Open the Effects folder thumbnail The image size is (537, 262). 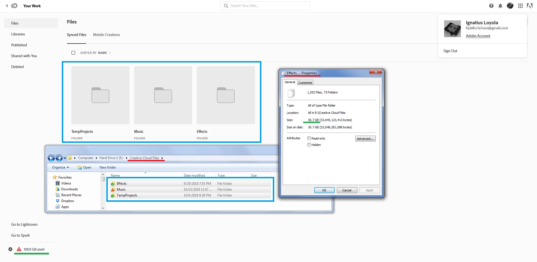[226, 95]
